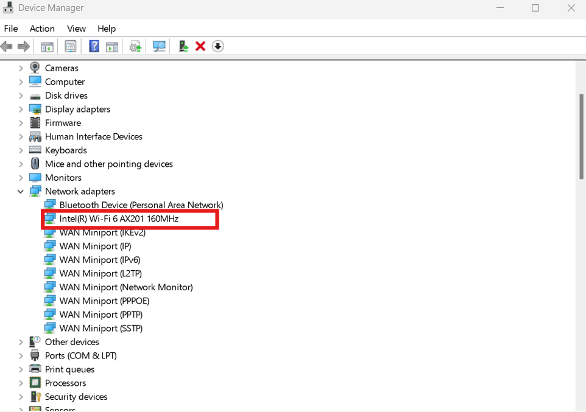Open Help using the blue question mark icon
Image resolution: width=586 pixels, height=412 pixels.
[94, 46]
